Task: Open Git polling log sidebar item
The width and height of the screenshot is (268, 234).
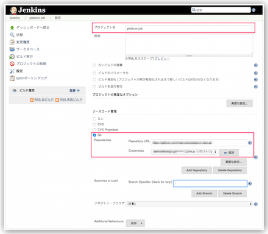Action: point(32,78)
